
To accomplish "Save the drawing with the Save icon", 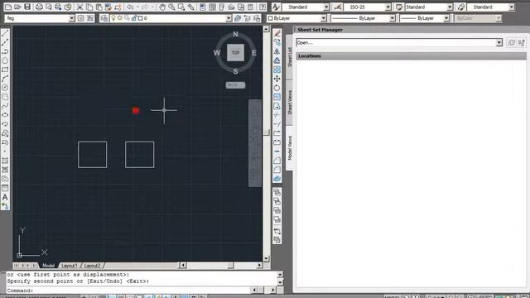I will pos(27,7).
